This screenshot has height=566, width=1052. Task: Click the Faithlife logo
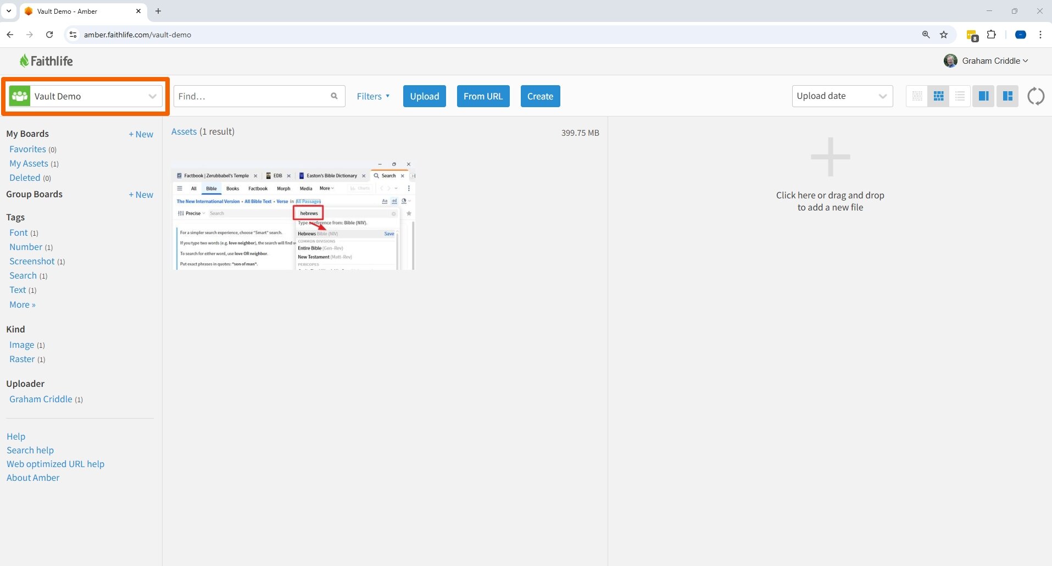pos(46,61)
